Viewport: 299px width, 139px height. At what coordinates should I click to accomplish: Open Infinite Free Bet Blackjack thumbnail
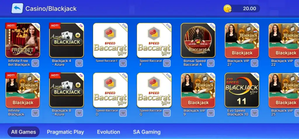23,40
